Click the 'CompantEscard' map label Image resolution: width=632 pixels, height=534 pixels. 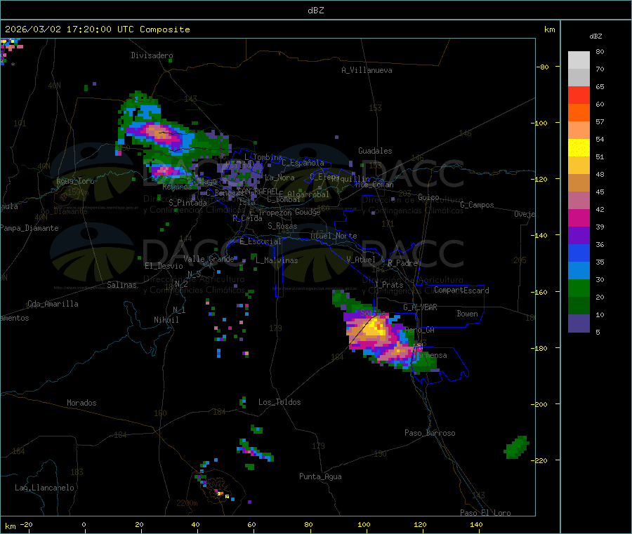click(461, 290)
